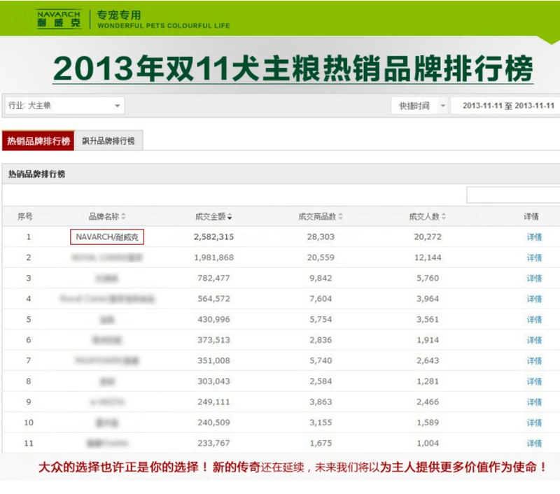The height and width of the screenshot is (494, 560).
Task: Open the 行业 犬主粮 dropdown
Action: 64,106
